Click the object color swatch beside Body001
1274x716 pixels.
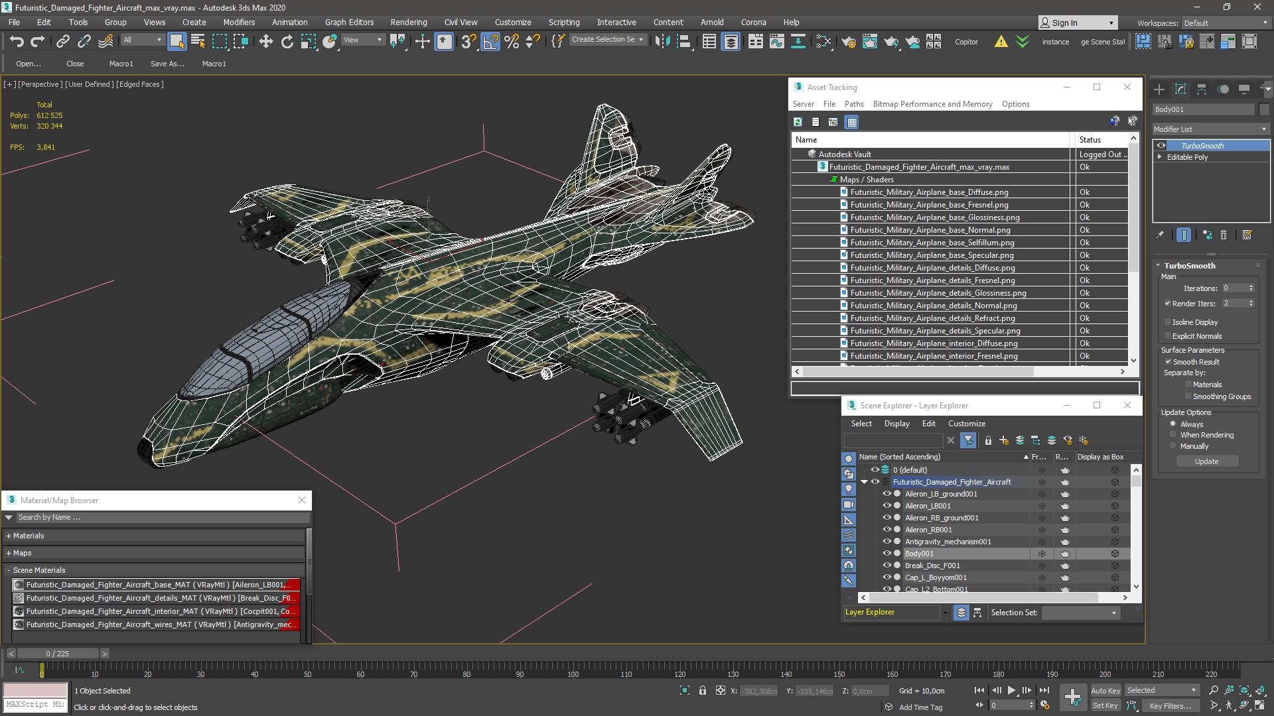coord(1264,109)
